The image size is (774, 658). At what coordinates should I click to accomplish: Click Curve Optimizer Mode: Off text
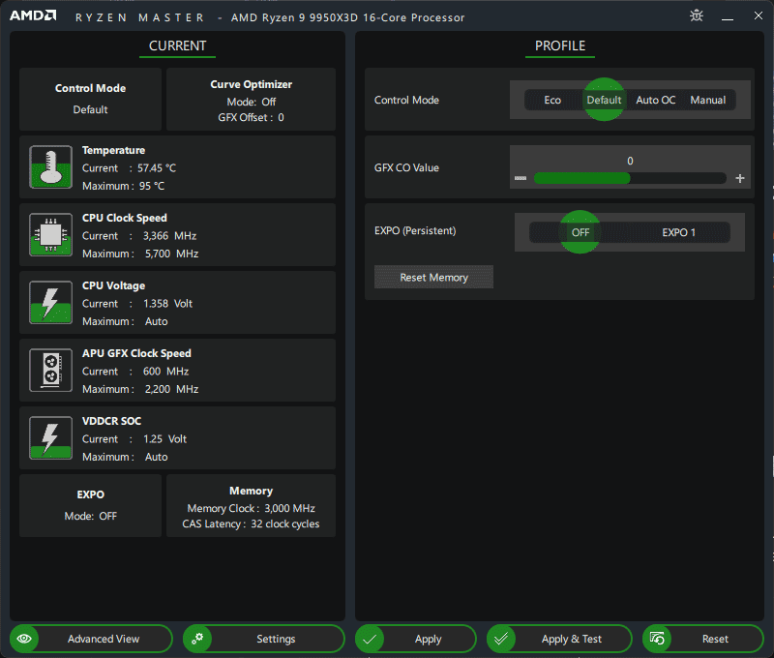click(251, 102)
